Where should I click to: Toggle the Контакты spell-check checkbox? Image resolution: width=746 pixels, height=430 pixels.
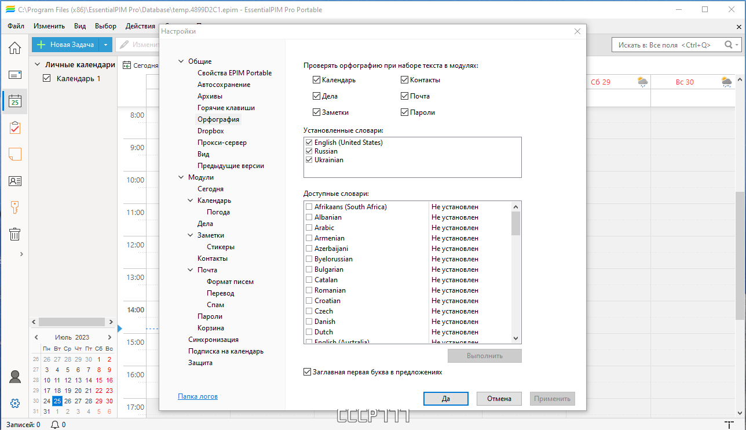pos(404,80)
